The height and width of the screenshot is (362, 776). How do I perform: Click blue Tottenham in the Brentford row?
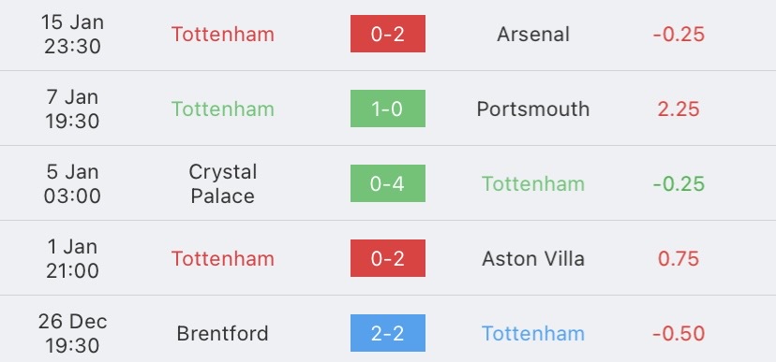pyautogui.click(x=533, y=333)
